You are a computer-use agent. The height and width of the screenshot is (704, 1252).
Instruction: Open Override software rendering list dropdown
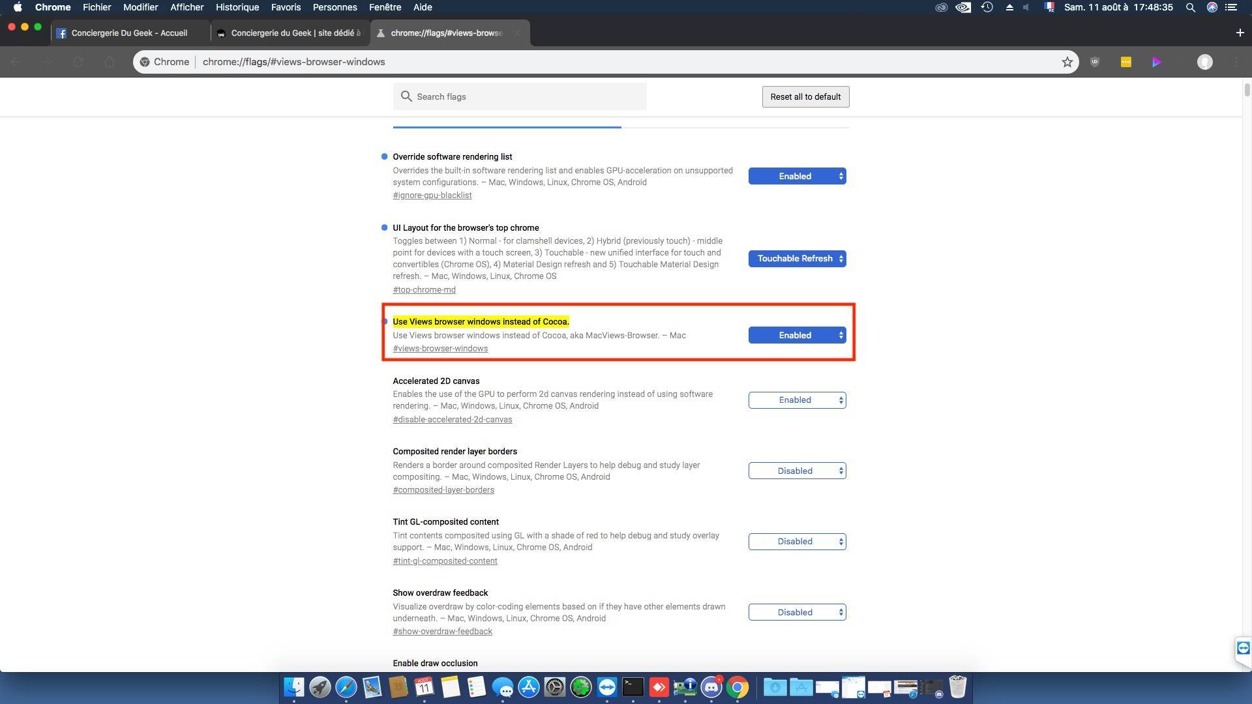[x=797, y=176]
